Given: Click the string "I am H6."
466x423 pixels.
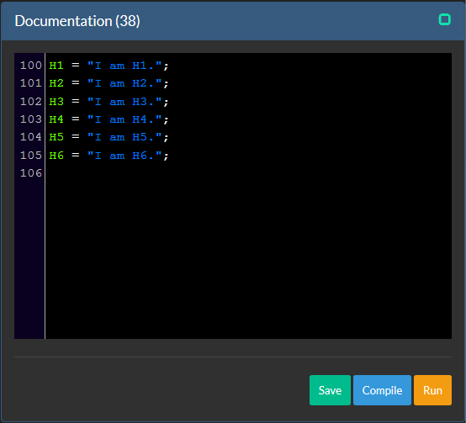Looking at the screenshot, I should point(124,156).
